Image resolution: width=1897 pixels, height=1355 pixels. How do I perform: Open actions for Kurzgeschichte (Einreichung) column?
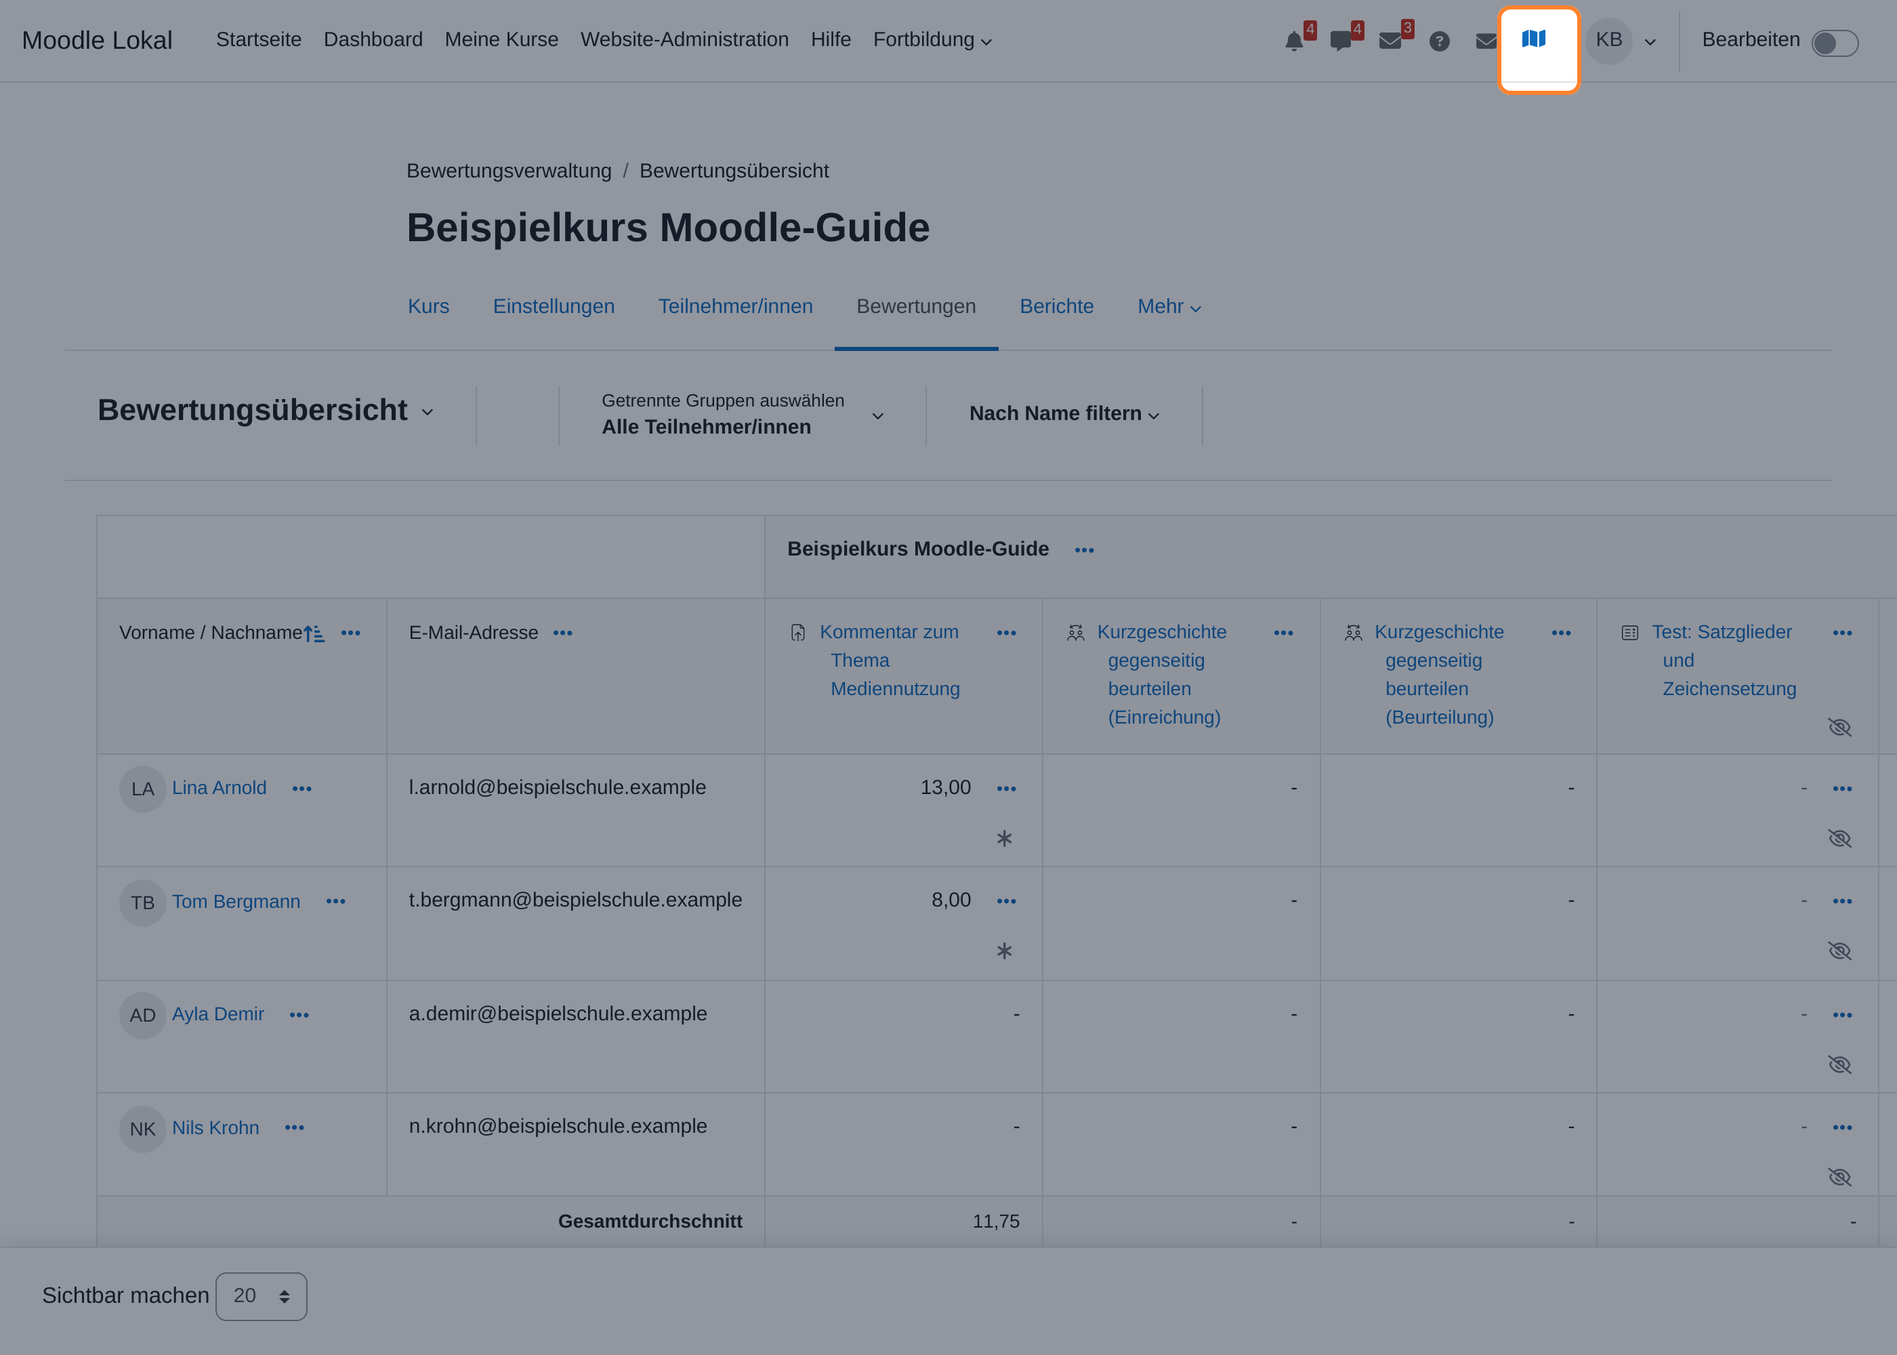point(1284,633)
